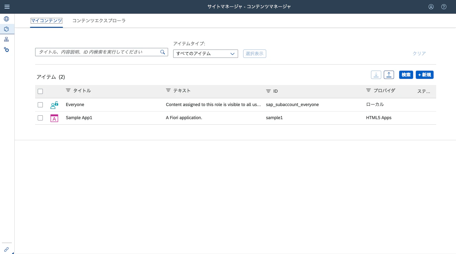Click the sort icon beside プロバイダ header

coord(368,90)
